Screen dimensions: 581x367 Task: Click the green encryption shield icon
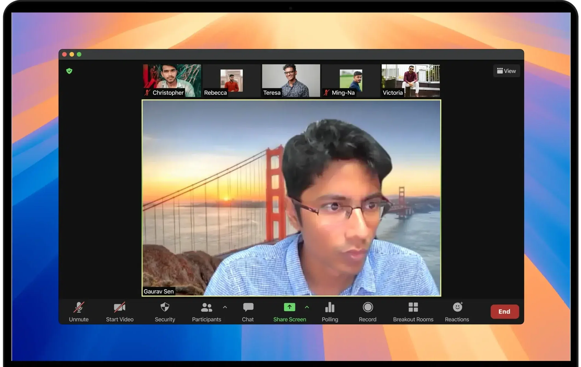(69, 71)
